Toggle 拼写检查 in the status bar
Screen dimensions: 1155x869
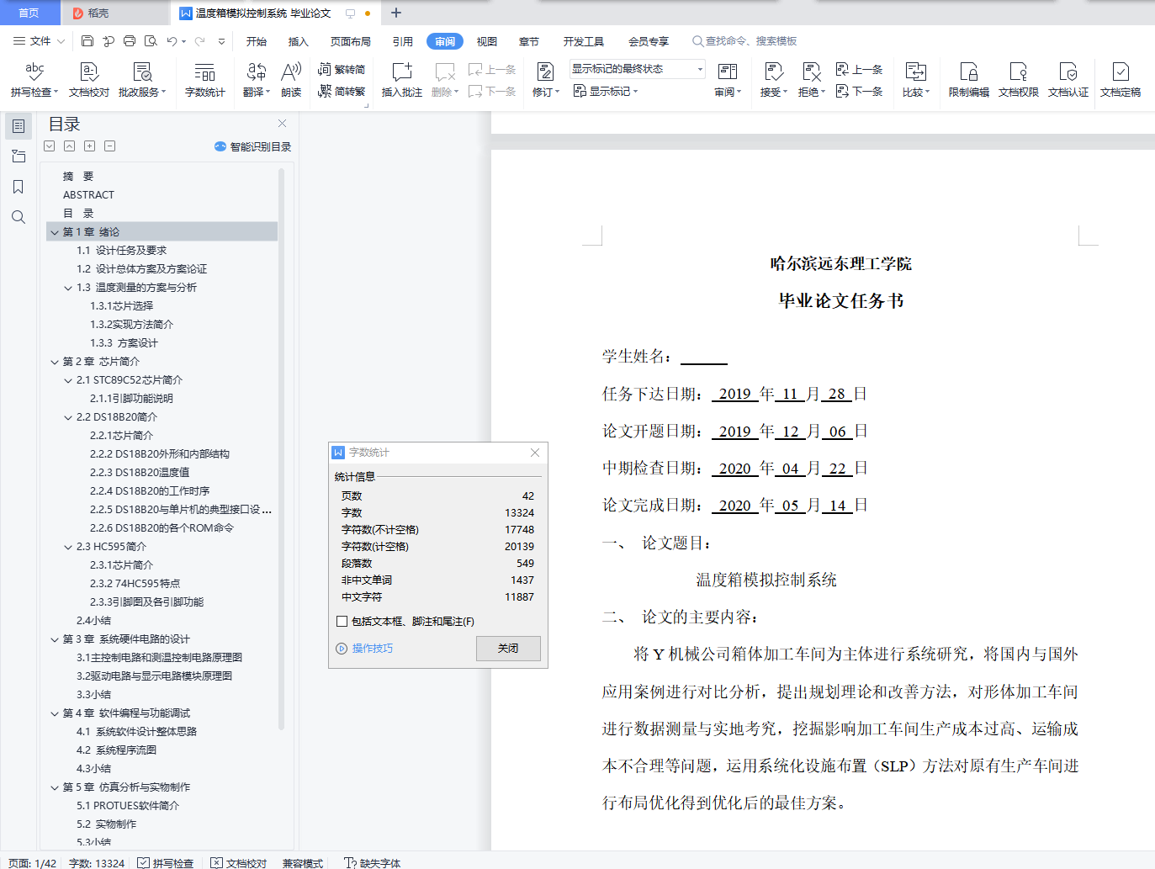point(166,863)
